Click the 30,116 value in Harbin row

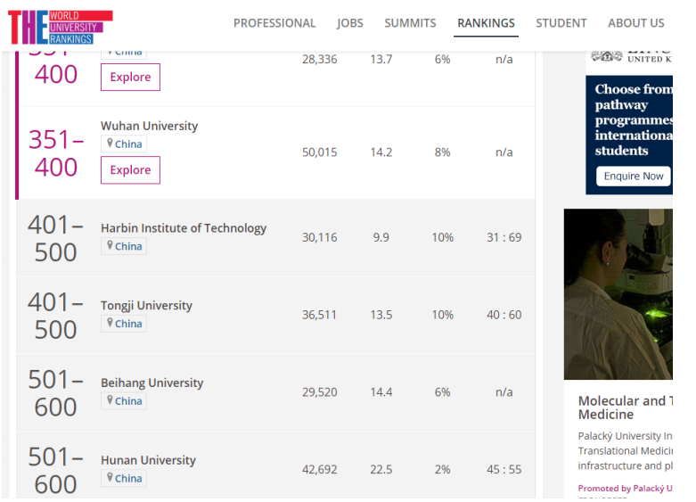point(320,238)
